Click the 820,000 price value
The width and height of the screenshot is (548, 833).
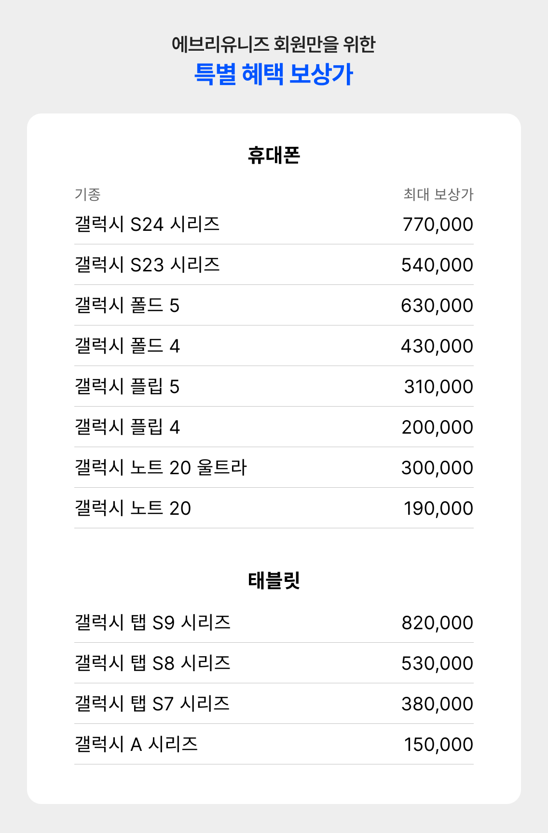coord(438,623)
